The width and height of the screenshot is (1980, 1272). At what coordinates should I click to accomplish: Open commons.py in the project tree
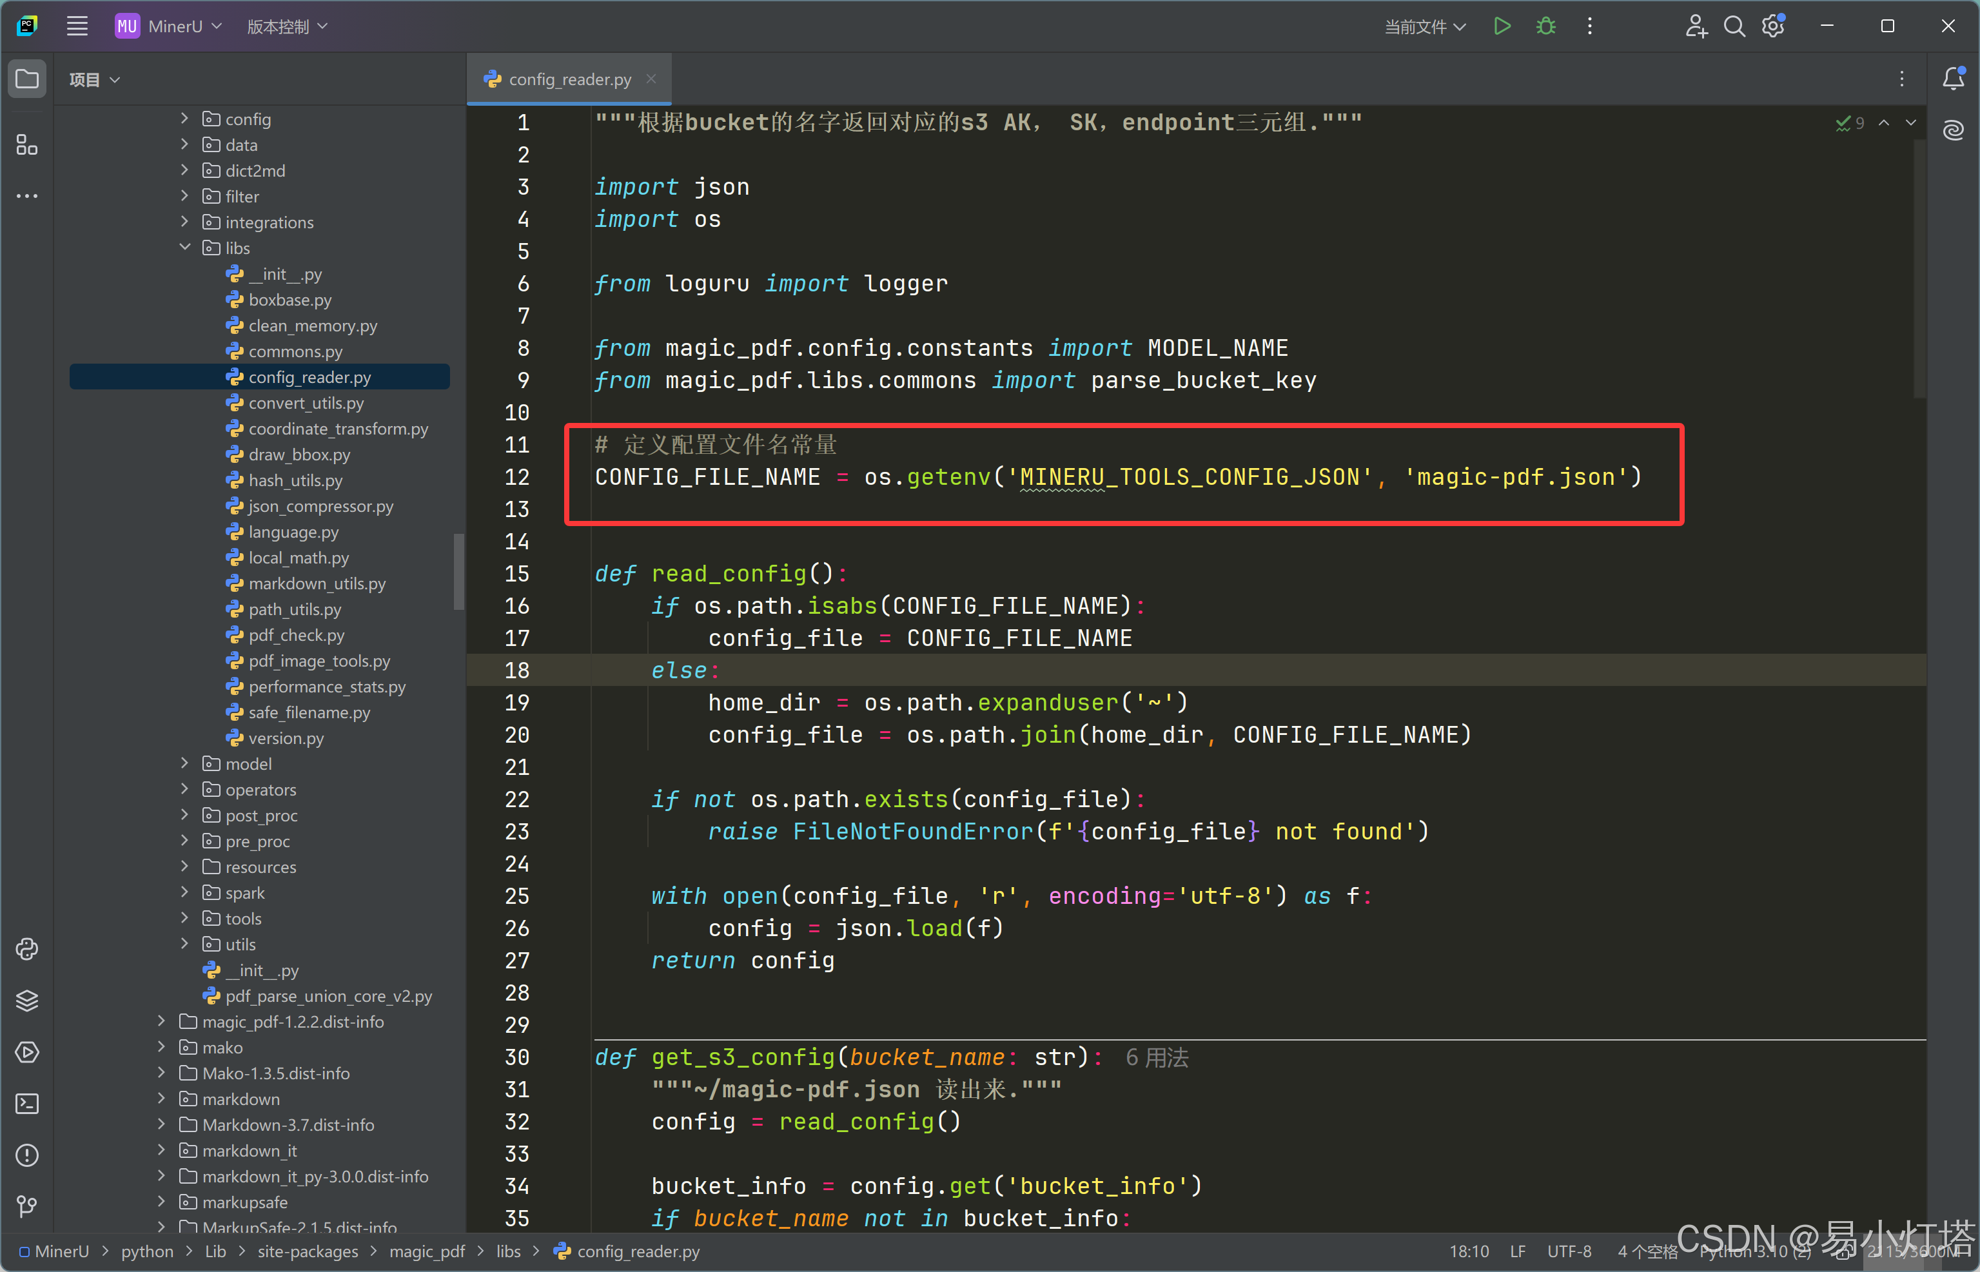tap(295, 351)
